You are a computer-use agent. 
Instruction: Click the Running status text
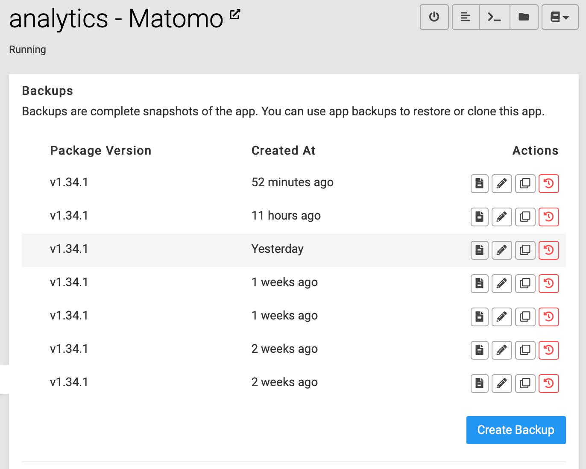click(28, 50)
